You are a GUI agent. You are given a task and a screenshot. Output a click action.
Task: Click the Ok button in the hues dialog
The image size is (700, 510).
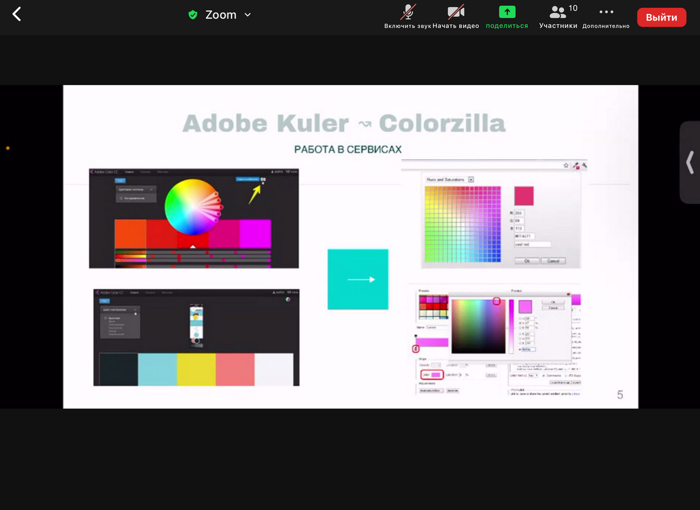coord(527,261)
